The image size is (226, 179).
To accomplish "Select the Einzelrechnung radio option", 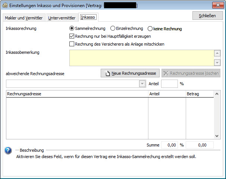I will point(113,28).
